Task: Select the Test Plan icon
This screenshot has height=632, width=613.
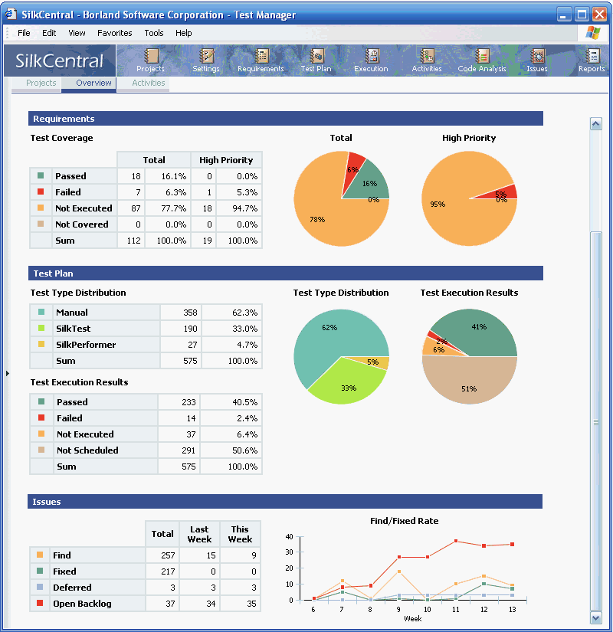Action: click(x=316, y=57)
